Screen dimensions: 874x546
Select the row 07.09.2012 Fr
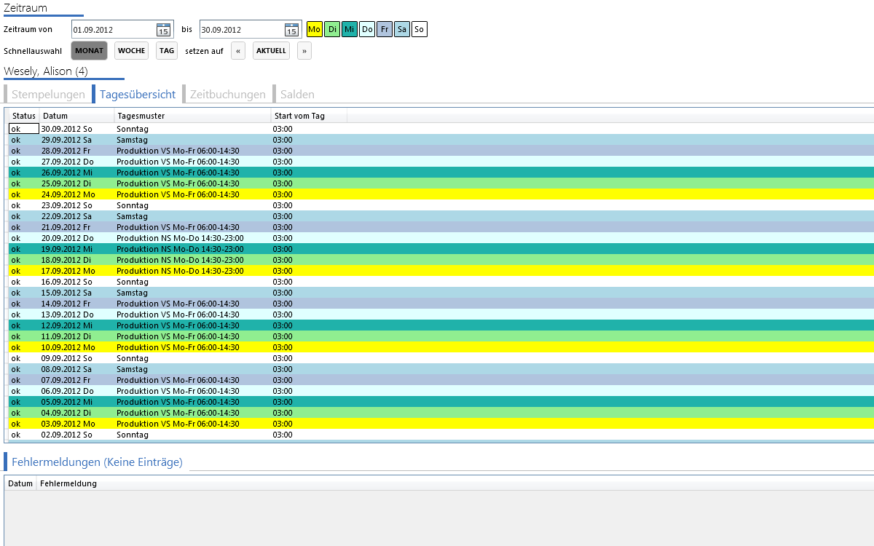tap(441, 380)
